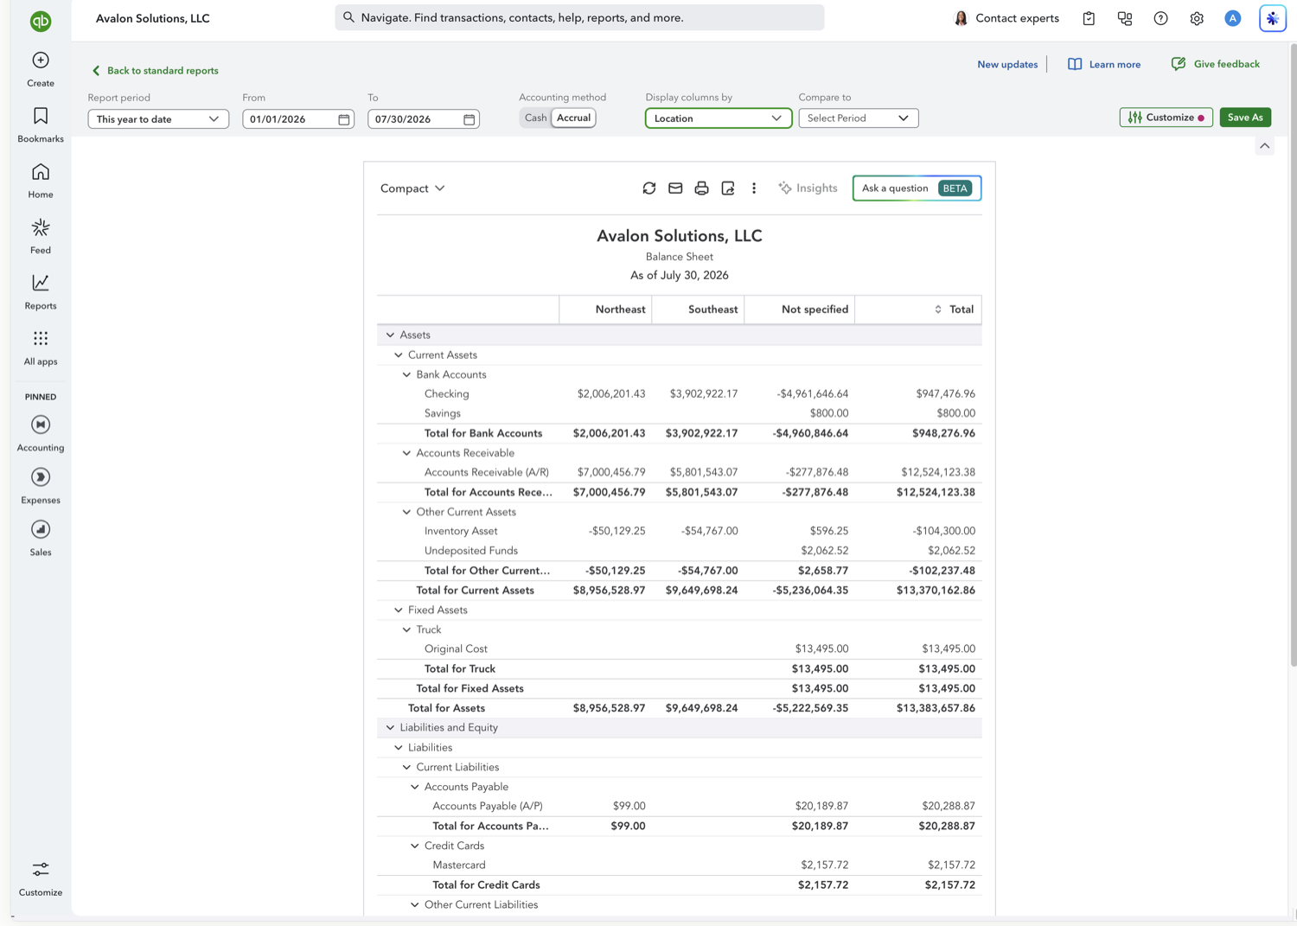Image resolution: width=1297 pixels, height=926 pixels.
Task: Collapse the Current Assets group
Action: (x=399, y=354)
